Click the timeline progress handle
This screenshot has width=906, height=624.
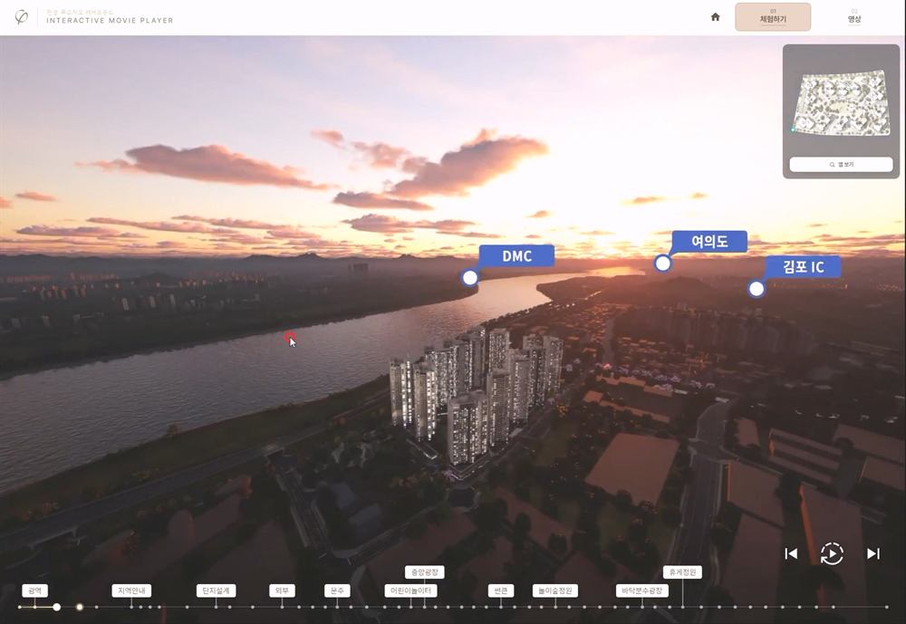click(56, 607)
